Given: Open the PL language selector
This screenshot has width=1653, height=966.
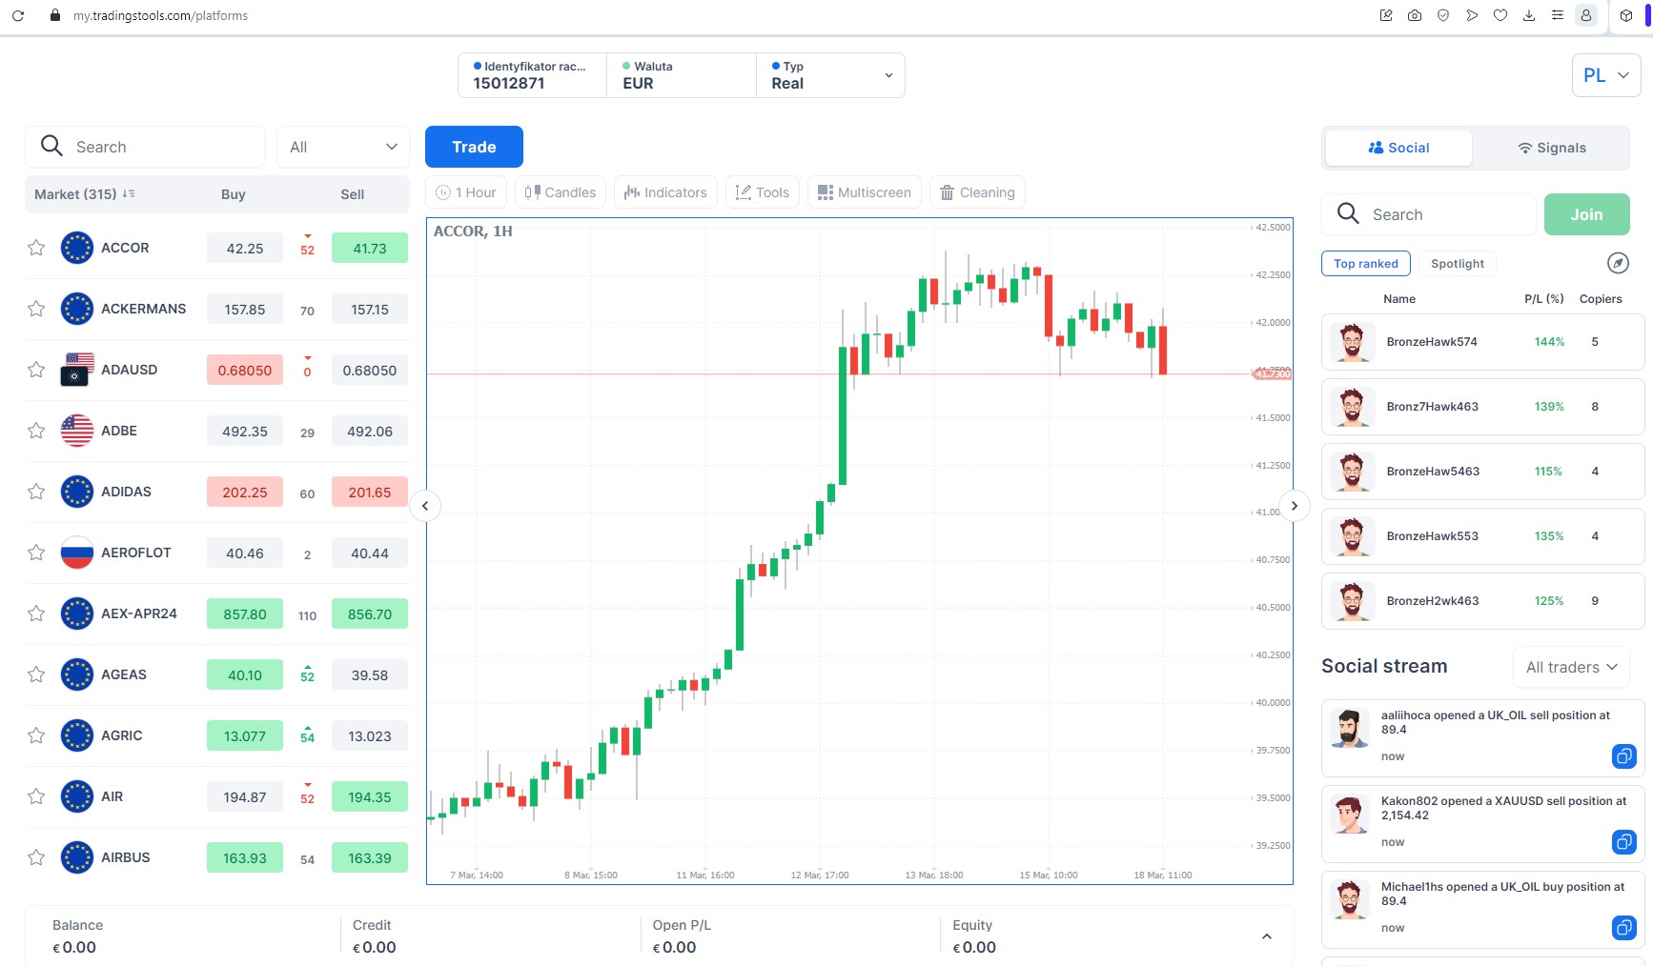Looking at the screenshot, I should (1606, 75).
